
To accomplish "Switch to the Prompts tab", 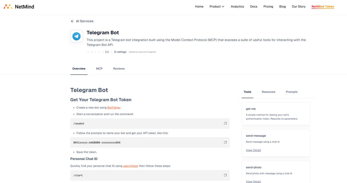I will tap(292, 92).
